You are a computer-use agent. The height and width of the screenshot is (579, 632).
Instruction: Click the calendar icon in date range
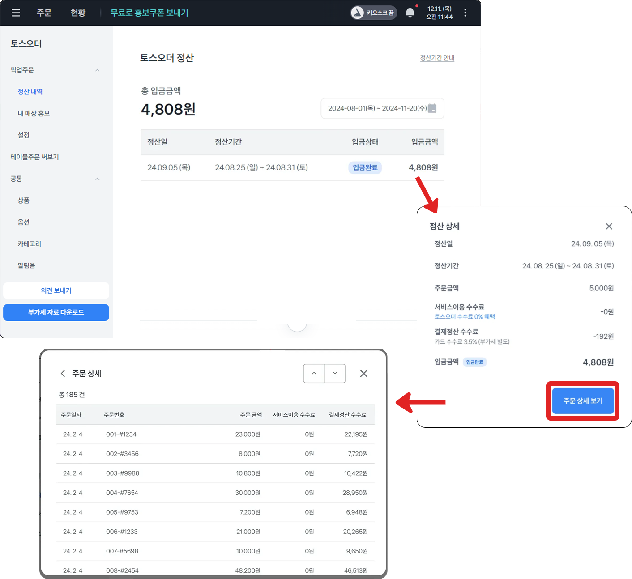[432, 108]
